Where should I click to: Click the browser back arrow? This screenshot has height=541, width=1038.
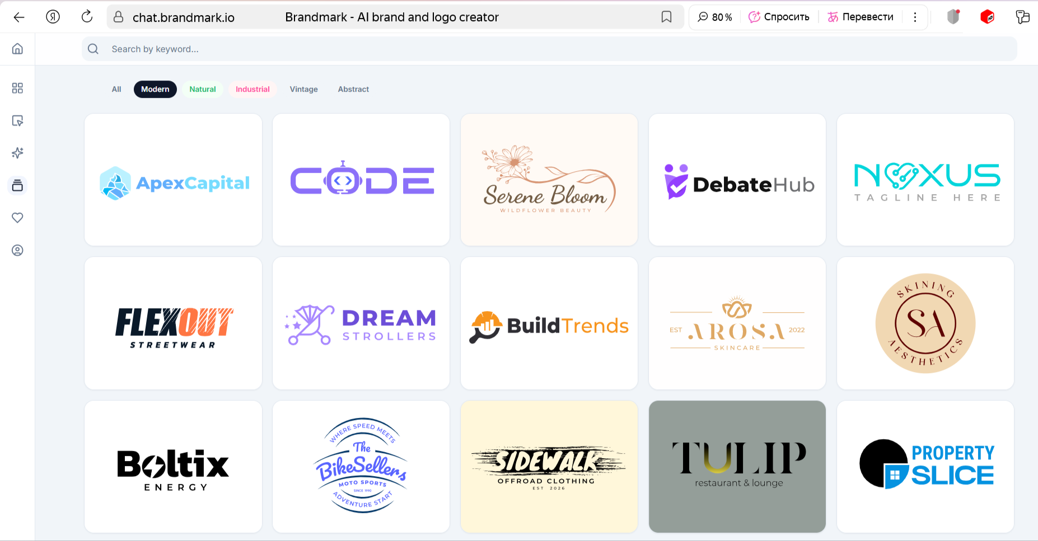click(19, 17)
